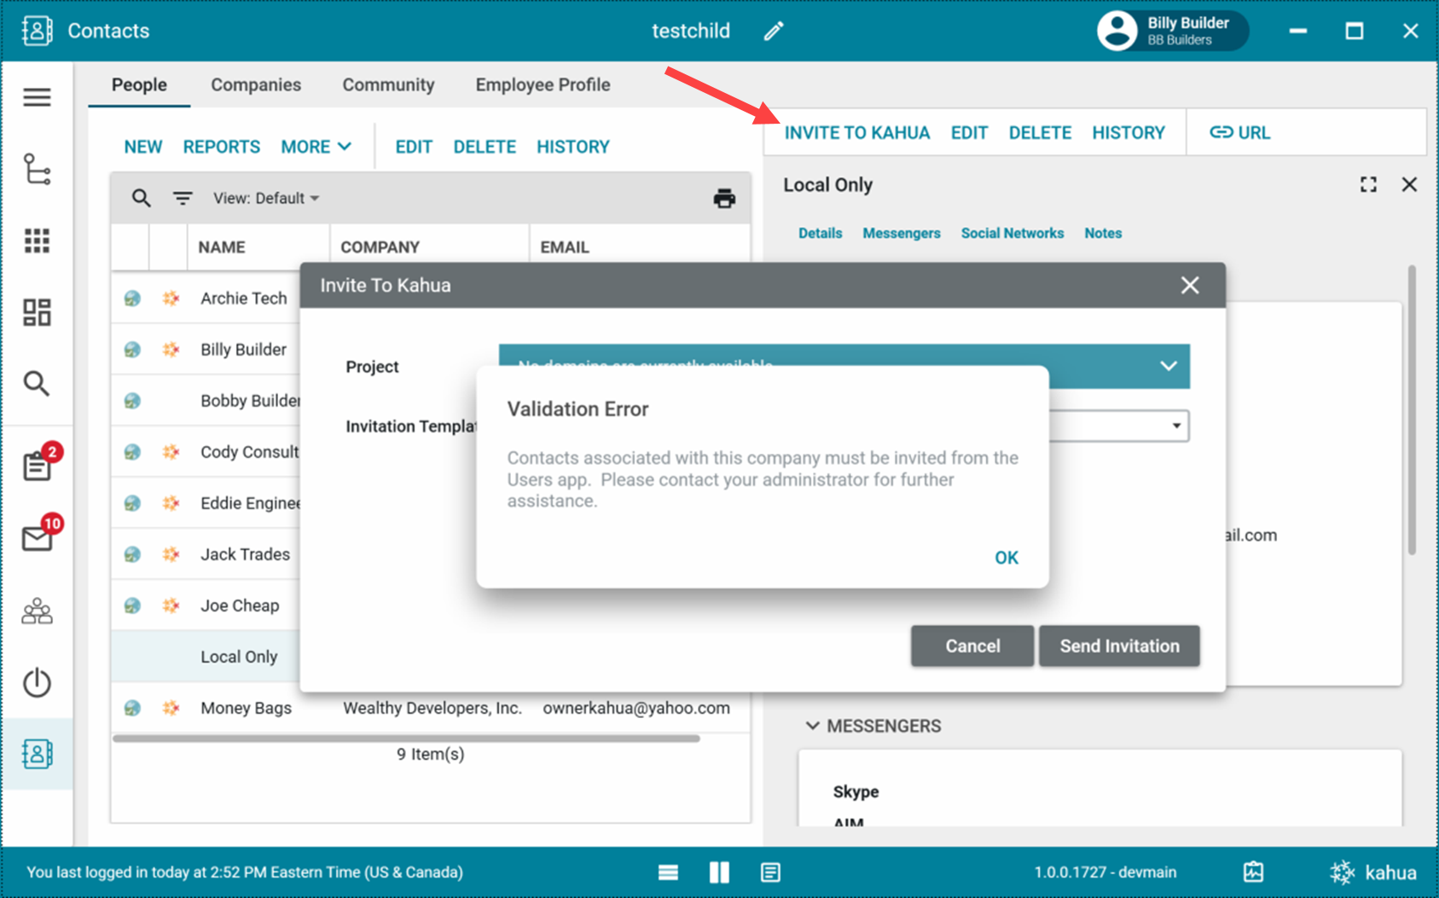Open the Social Networks tab
The height and width of the screenshot is (898, 1439).
pyautogui.click(x=1012, y=233)
